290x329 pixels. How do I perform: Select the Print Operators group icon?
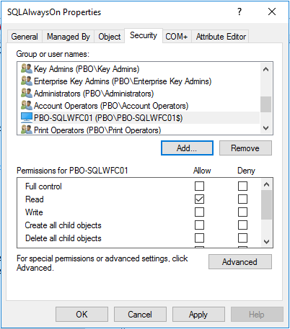(x=27, y=130)
